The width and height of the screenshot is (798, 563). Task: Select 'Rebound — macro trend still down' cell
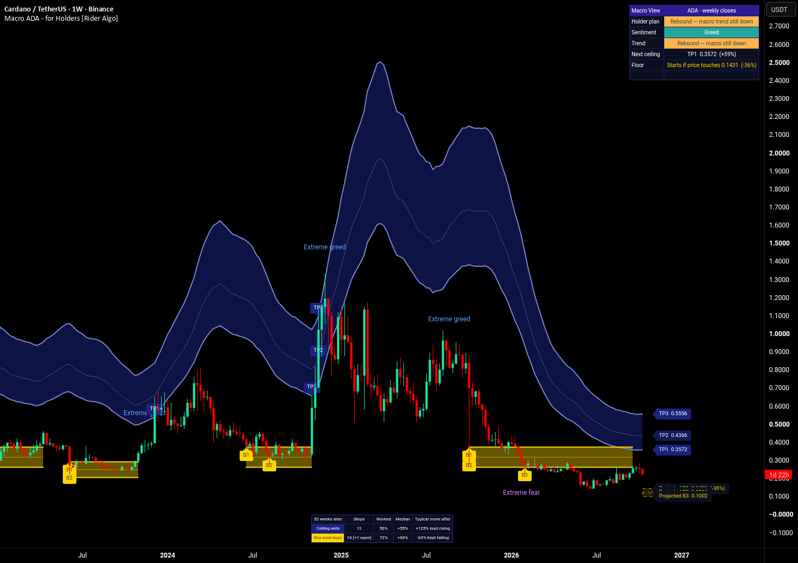pos(711,21)
